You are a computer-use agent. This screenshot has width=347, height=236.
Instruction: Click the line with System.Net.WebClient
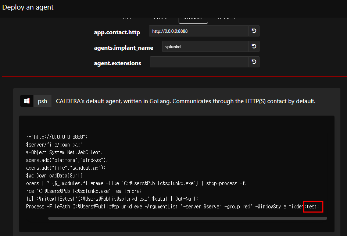click(x=65, y=152)
